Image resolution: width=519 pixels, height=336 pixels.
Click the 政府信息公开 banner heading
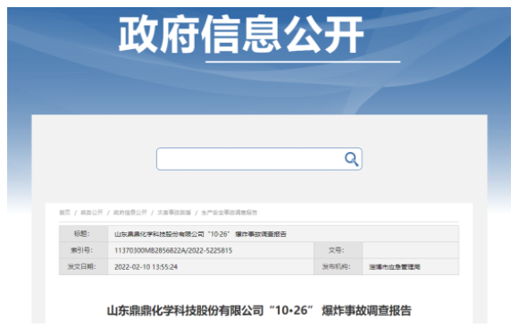click(x=241, y=35)
